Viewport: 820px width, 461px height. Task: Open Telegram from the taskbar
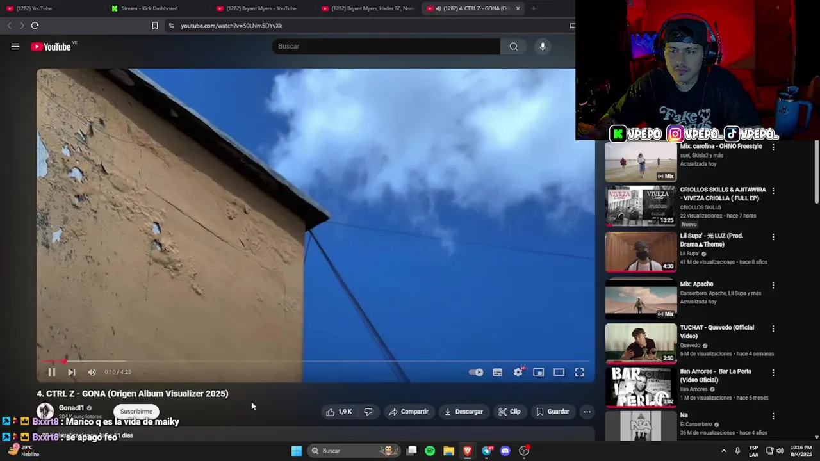coord(487,451)
